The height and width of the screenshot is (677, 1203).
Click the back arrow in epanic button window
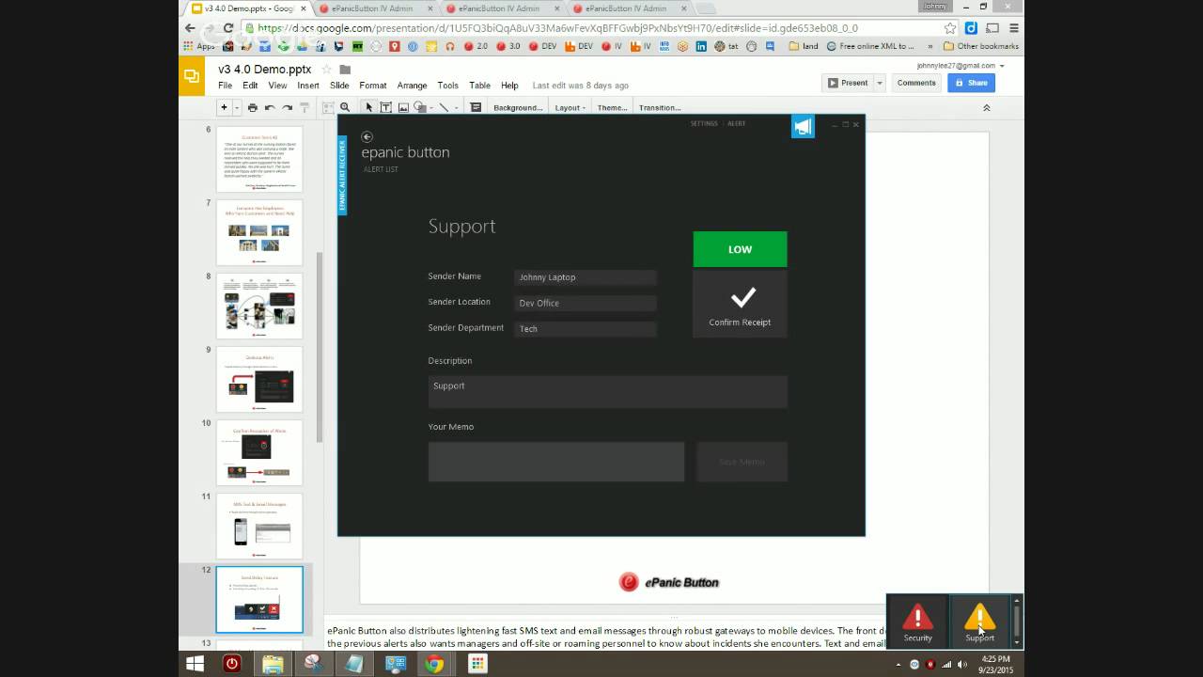(x=367, y=136)
